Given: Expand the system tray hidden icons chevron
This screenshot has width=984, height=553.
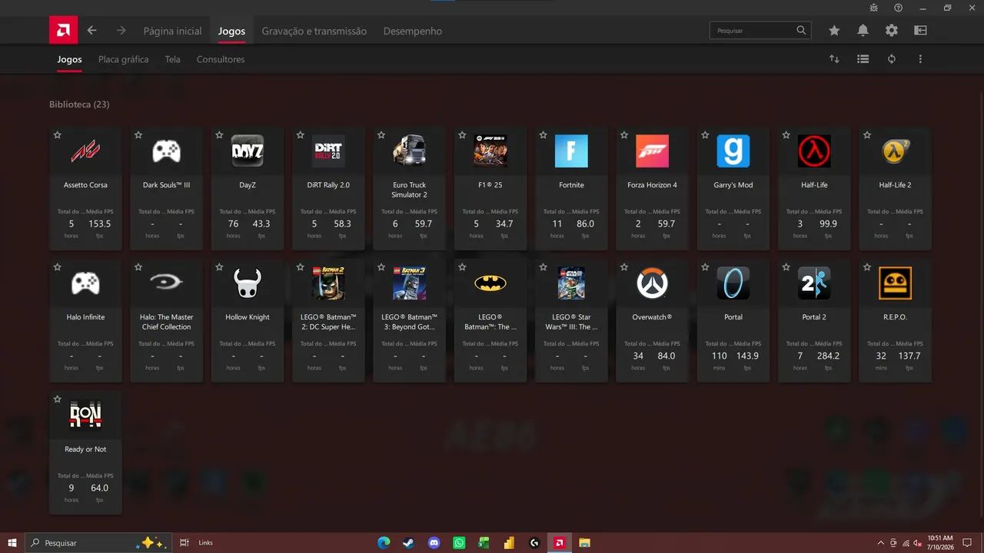Looking at the screenshot, I should (x=880, y=543).
